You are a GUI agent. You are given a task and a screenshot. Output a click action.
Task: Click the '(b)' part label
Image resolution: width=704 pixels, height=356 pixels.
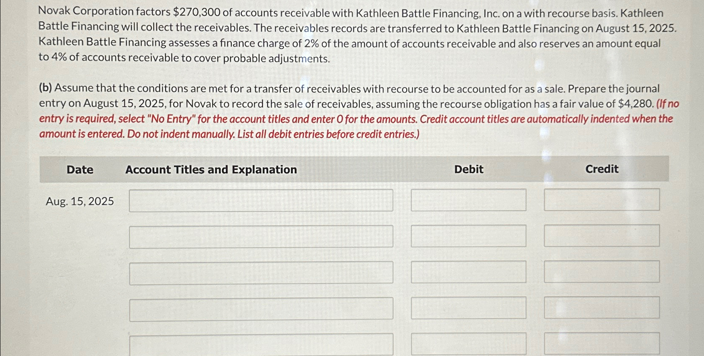tap(46, 88)
